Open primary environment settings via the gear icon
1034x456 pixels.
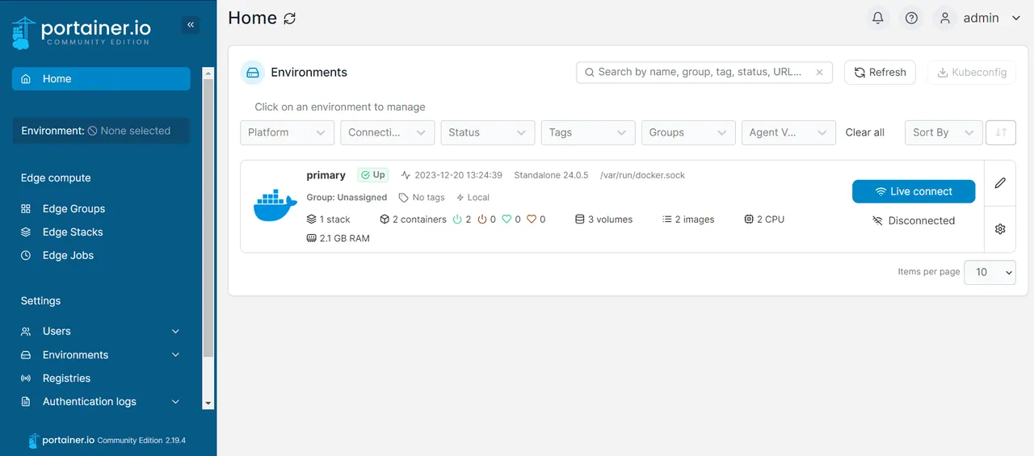click(x=1000, y=229)
